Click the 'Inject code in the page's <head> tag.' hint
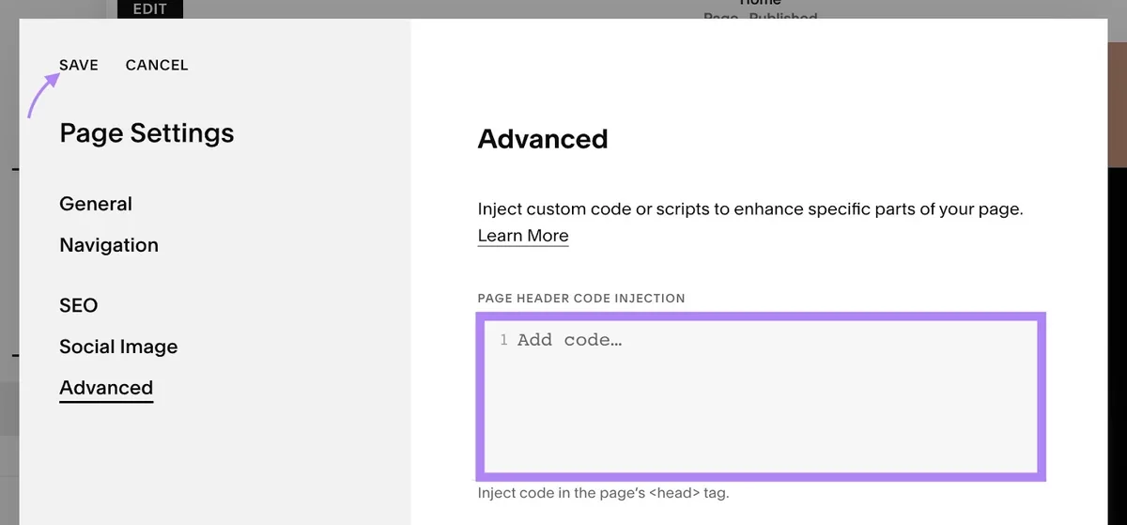 [603, 492]
